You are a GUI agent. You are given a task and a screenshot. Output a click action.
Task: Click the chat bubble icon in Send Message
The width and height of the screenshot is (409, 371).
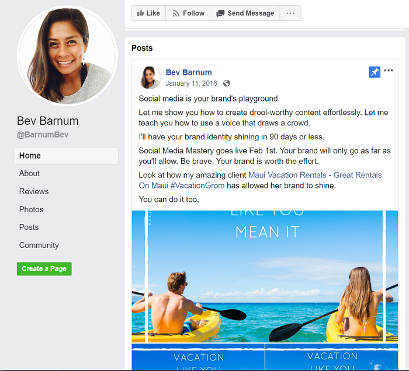[x=220, y=13]
